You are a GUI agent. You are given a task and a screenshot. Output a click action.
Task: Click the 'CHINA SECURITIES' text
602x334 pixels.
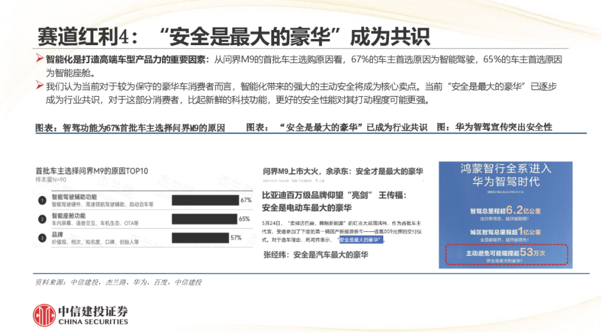(x=93, y=322)
